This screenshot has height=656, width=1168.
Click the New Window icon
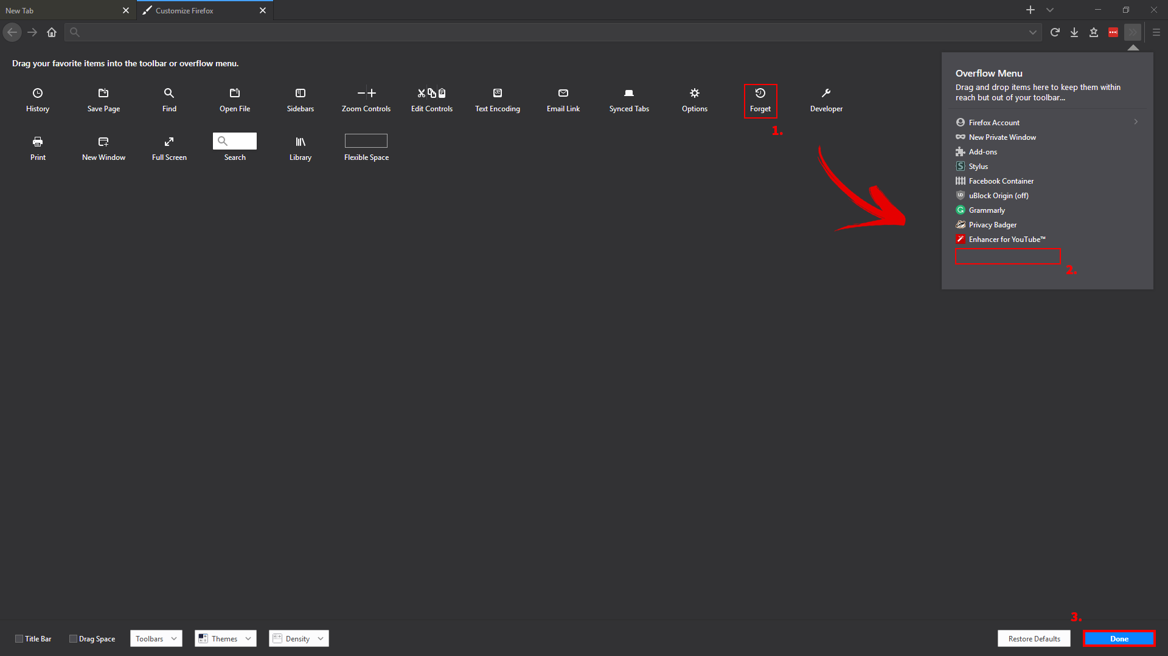[x=103, y=142]
